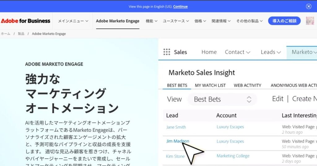Click the Continue link in banner
Viewport: 317px width, 166px height.
pos(180,6)
